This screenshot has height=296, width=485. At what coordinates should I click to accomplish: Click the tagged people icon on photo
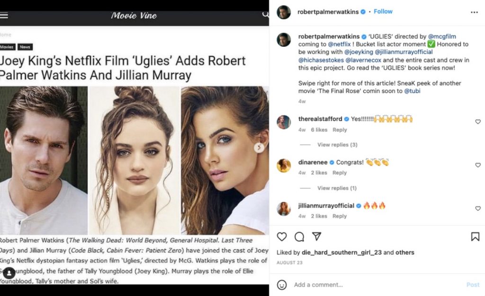click(9, 273)
